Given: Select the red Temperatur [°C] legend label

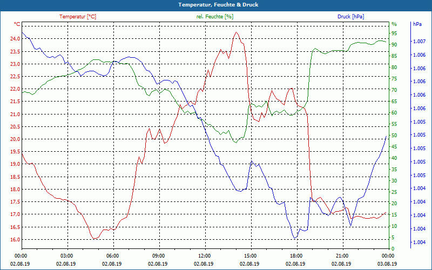Looking at the screenshot, I should 78,17.
